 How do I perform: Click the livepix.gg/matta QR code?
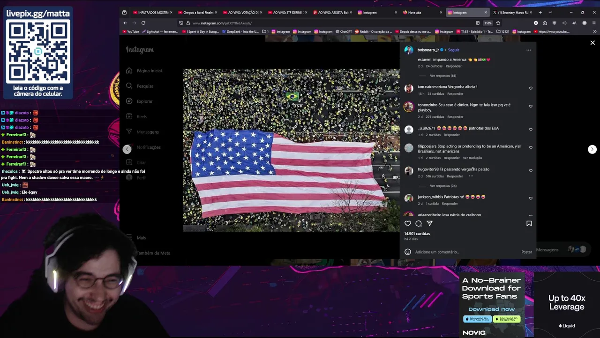[x=38, y=51]
